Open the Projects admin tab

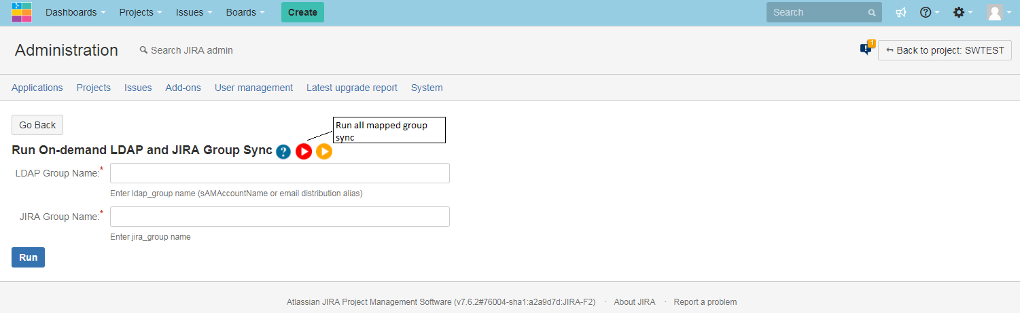tap(94, 88)
